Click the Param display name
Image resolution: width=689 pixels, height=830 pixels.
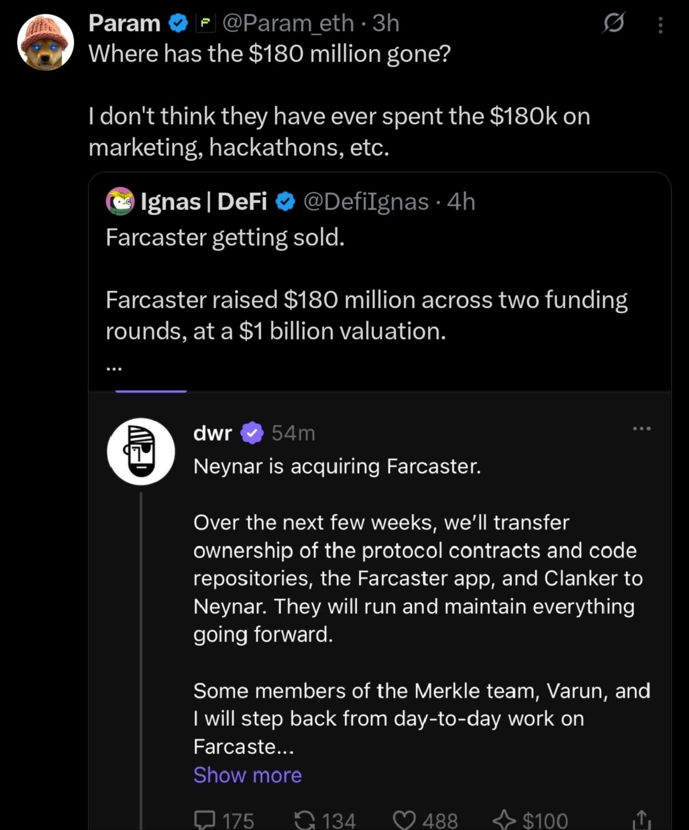point(125,23)
